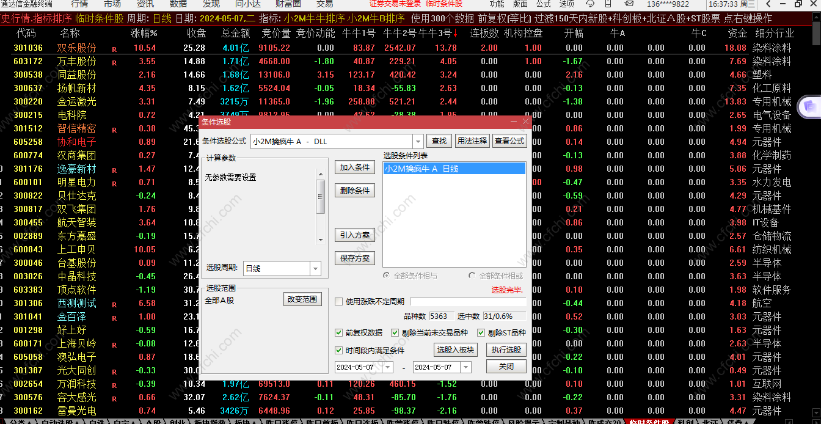Screen dimensions: 821x424
Task: Click the R marker beside 明星电力
Action: point(114,183)
